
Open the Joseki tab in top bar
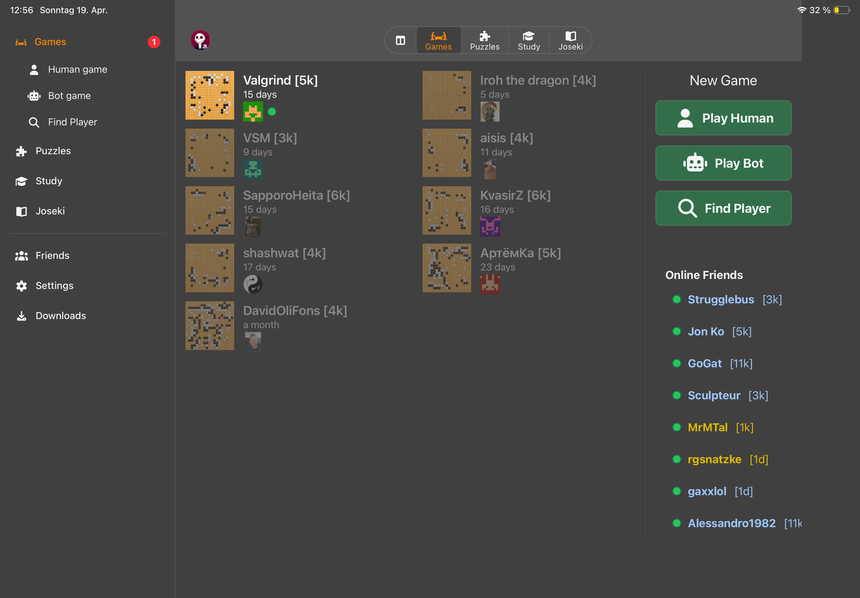click(570, 40)
